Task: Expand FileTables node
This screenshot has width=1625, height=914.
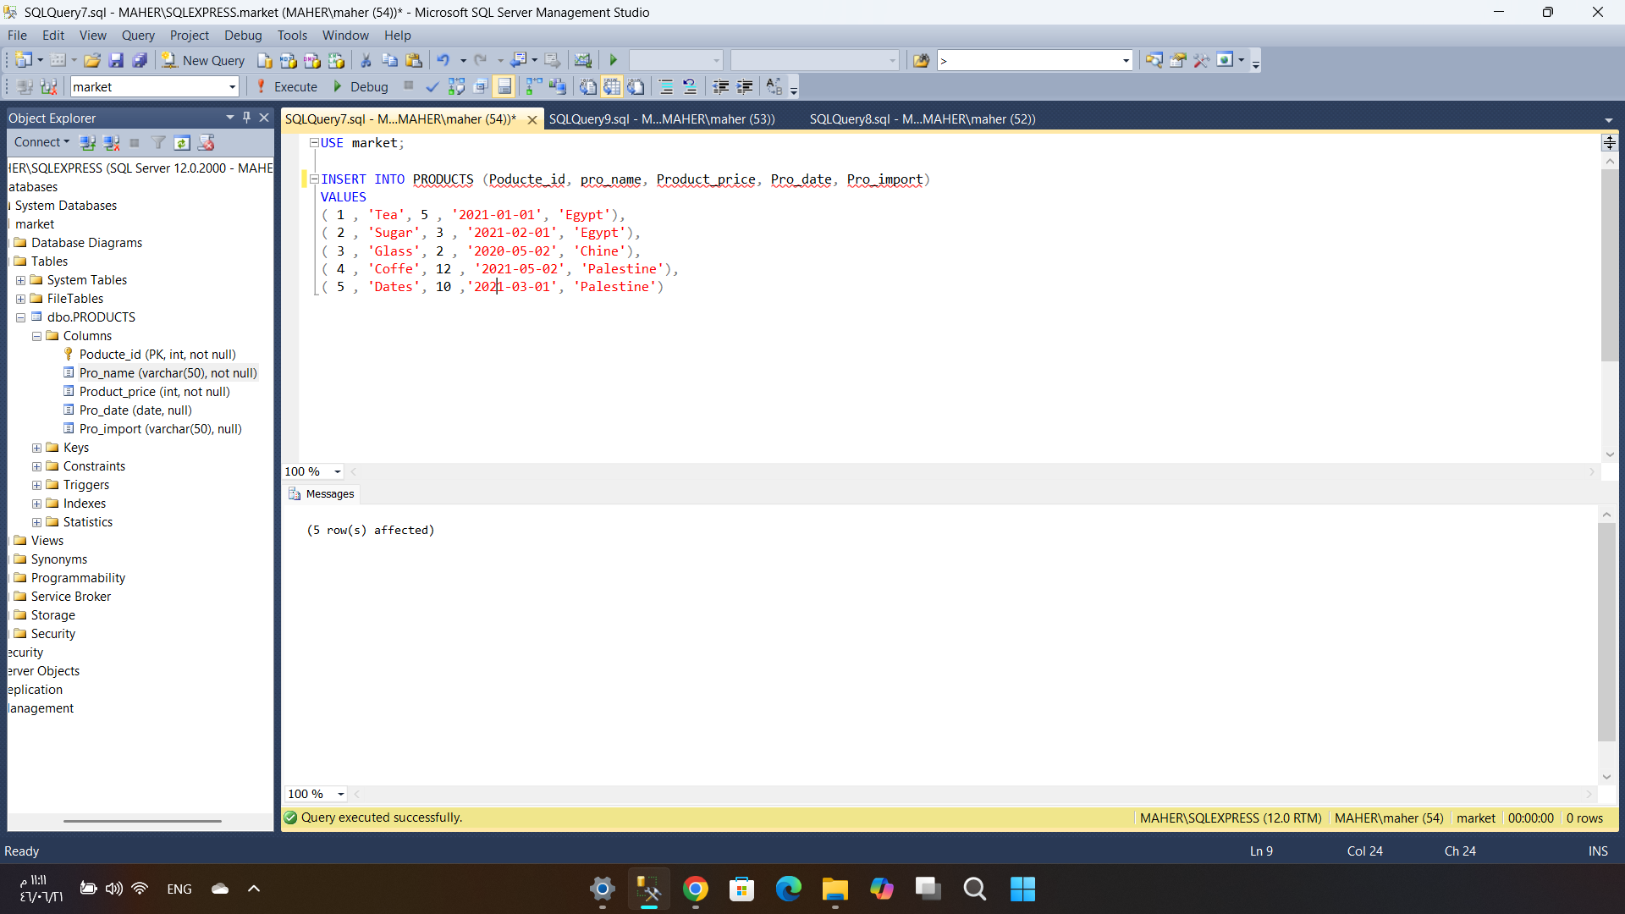Action: coord(20,299)
